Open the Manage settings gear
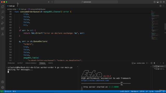This screenshot has height=93, width=166. pos(3,87)
